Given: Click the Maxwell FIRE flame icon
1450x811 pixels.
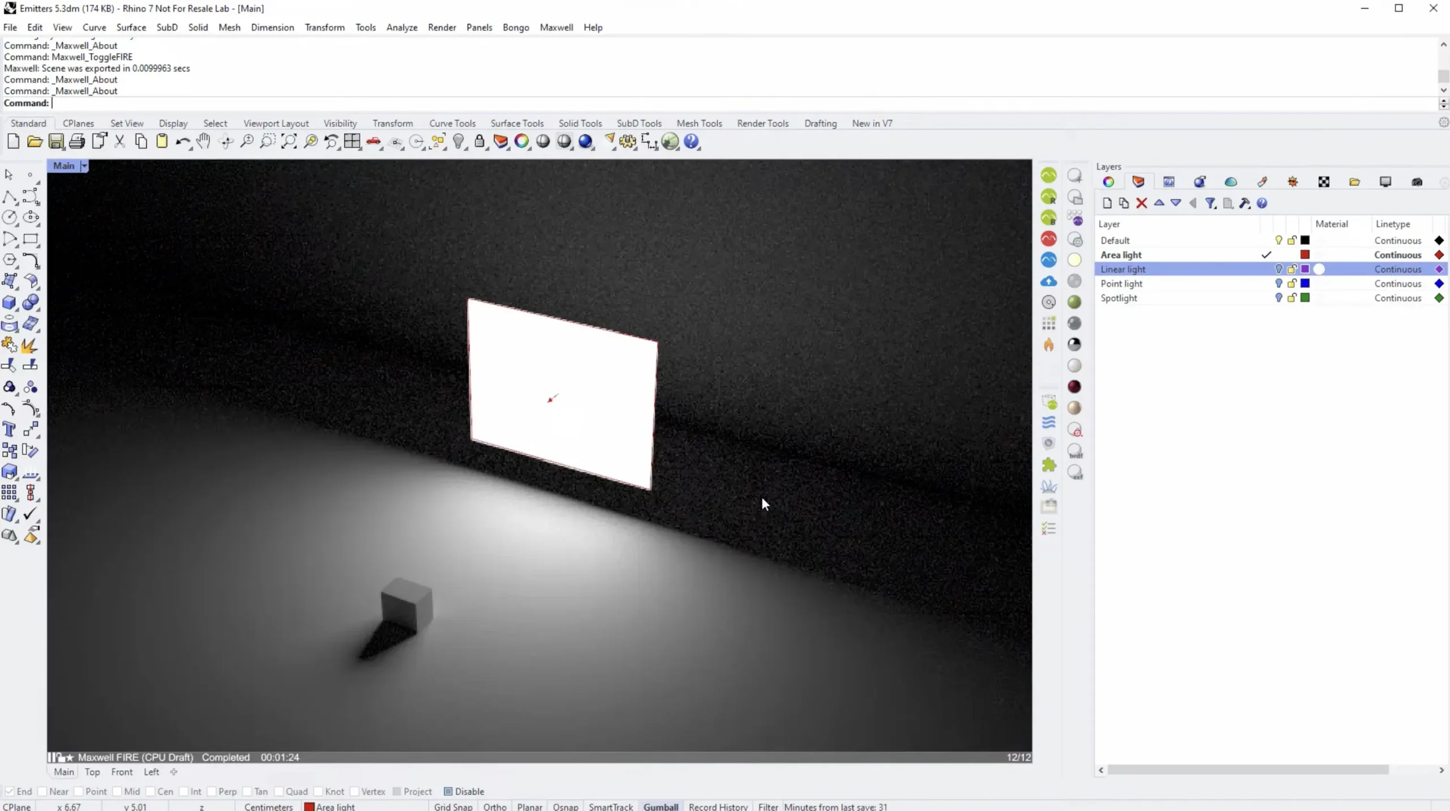Looking at the screenshot, I should [x=1048, y=344].
